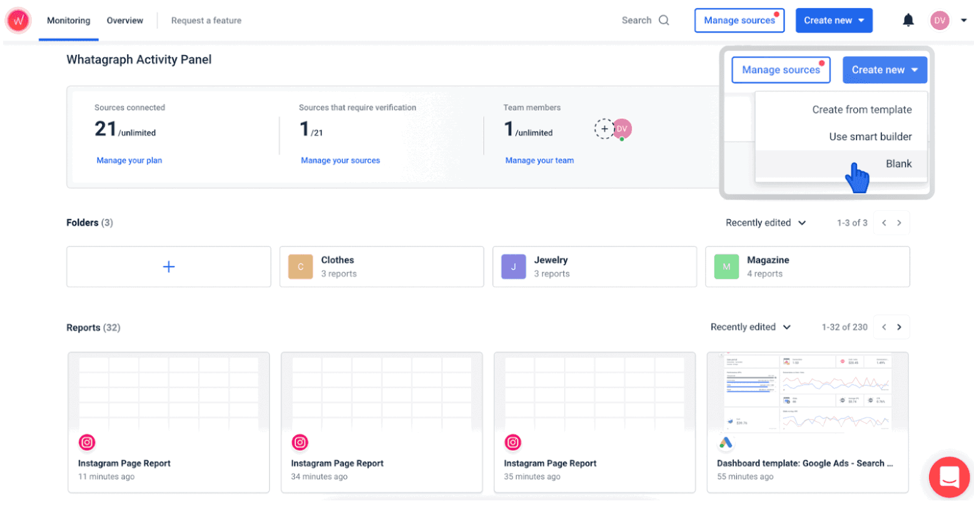Click the Whatagraph logo icon

[18, 21]
